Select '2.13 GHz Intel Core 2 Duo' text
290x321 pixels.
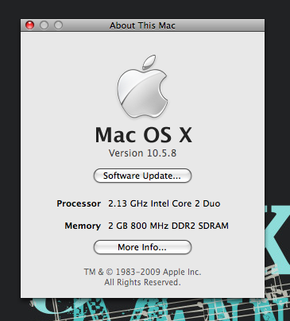164,203
